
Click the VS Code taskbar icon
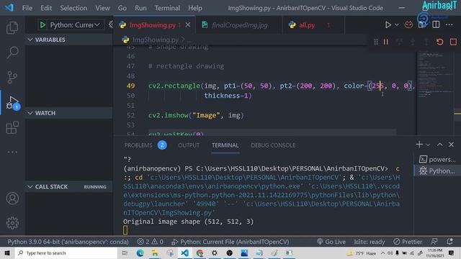coord(185,253)
